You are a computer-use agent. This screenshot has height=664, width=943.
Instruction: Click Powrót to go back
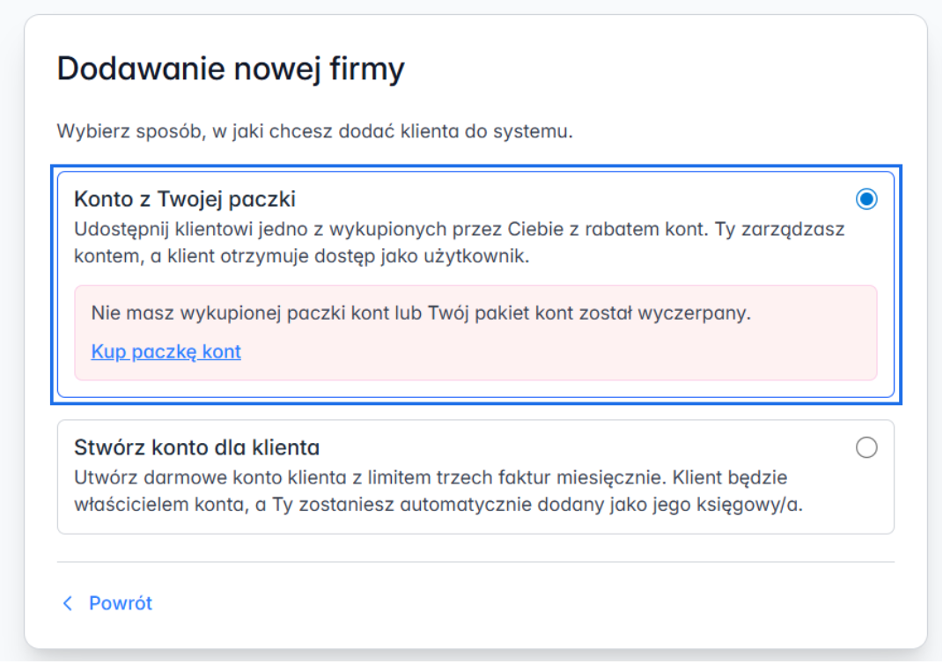coord(120,603)
